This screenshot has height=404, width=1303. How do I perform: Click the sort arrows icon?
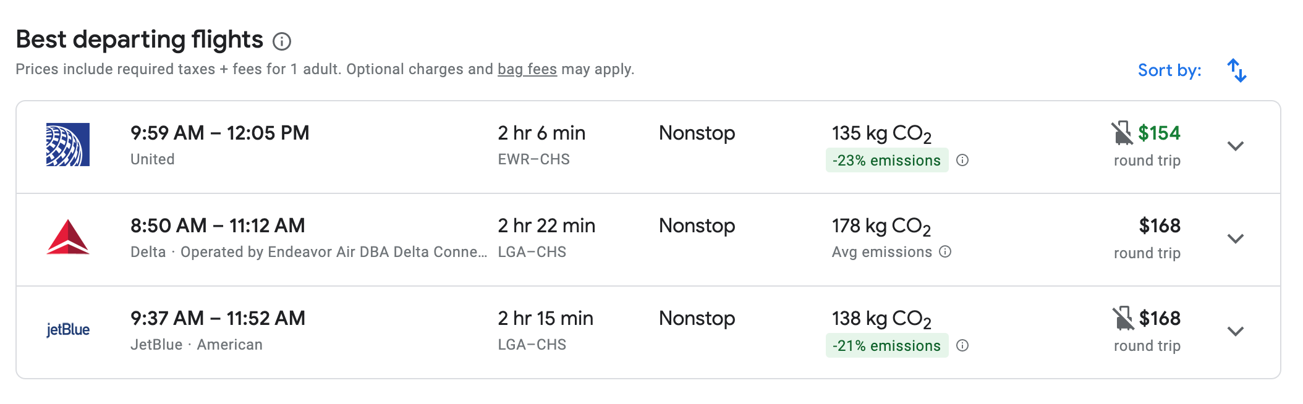[x=1236, y=70]
